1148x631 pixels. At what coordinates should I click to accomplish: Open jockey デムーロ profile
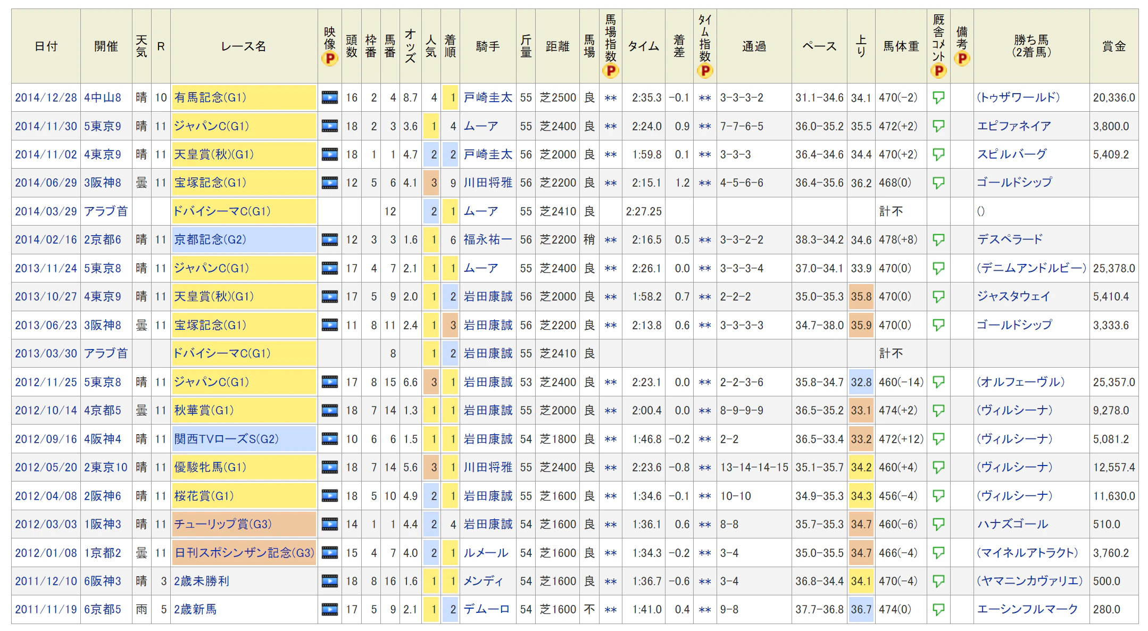tap(486, 610)
